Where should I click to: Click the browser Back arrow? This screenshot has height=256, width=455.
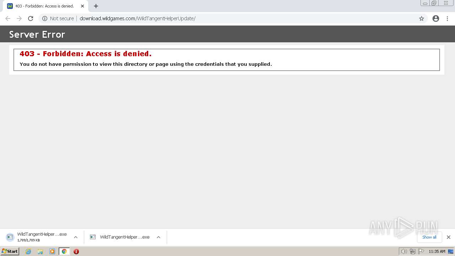(x=8, y=18)
